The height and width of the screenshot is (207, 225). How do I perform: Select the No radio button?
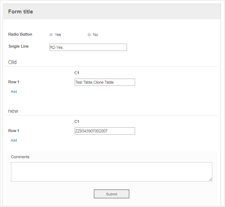point(89,35)
